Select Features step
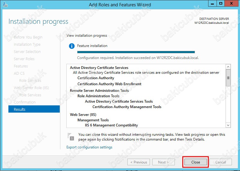 tap(21, 66)
